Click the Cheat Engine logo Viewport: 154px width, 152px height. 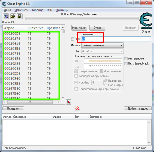(146, 21)
